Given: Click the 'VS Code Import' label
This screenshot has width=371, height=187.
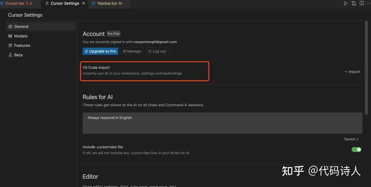Looking at the screenshot, I should click(96, 67).
